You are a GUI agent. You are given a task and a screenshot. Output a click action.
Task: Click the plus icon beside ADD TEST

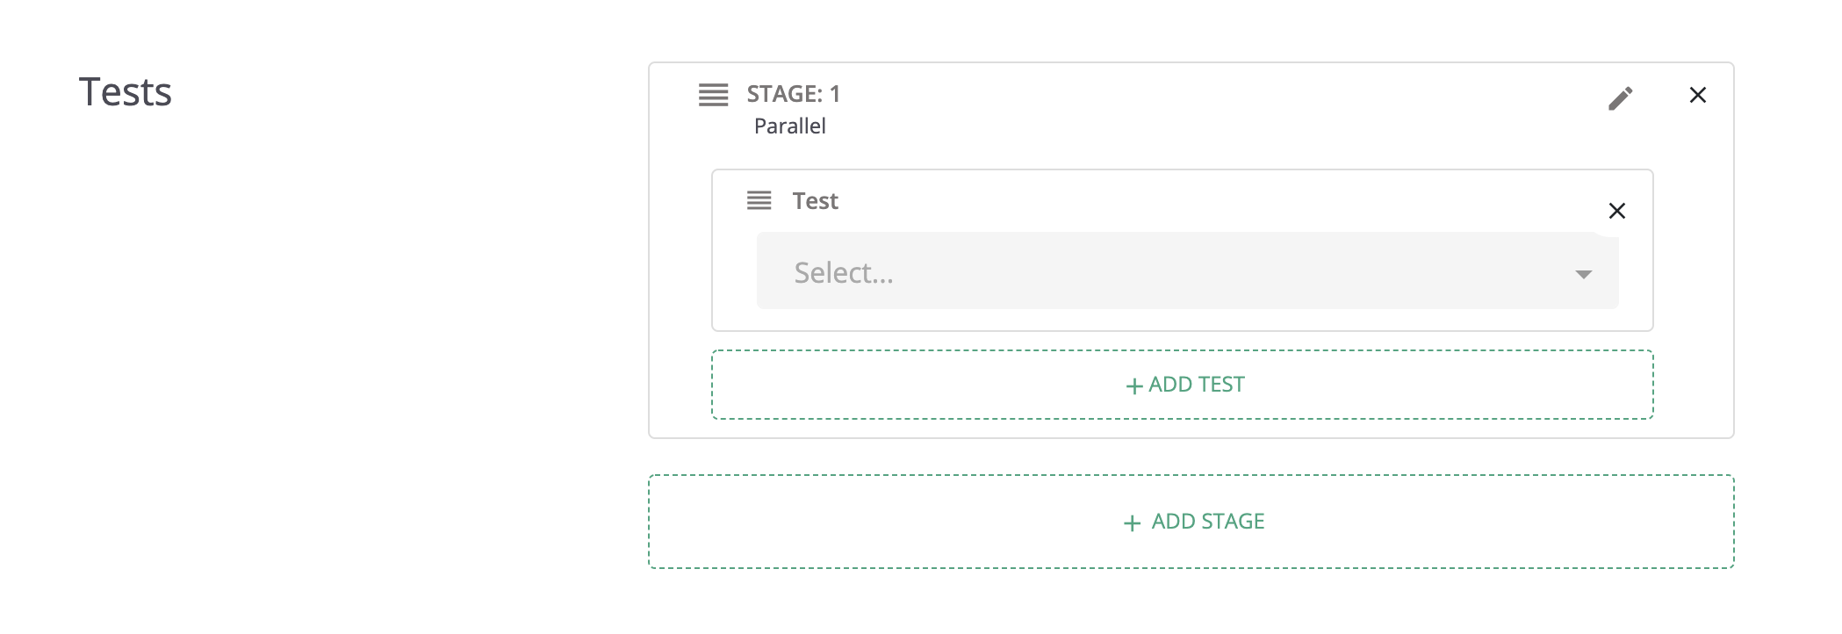(x=1133, y=386)
